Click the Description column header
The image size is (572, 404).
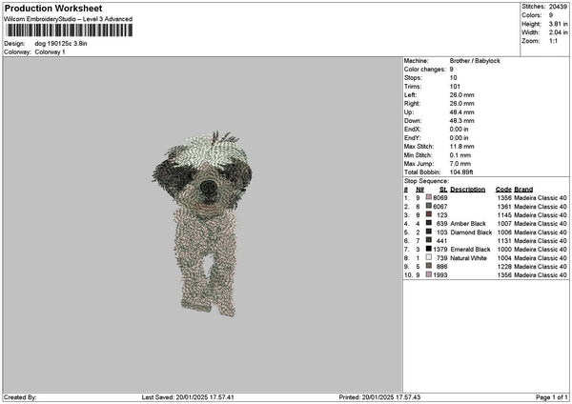tap(467, 189)
